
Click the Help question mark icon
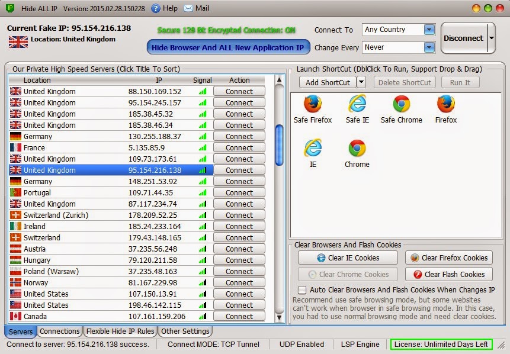click(156, 8)
